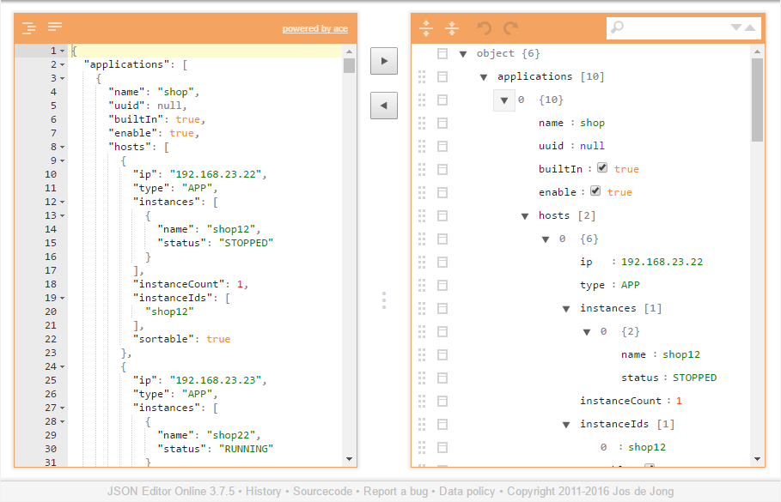Open the History link in footer
Screen dimensions: 781x502
tap(263, 491)
